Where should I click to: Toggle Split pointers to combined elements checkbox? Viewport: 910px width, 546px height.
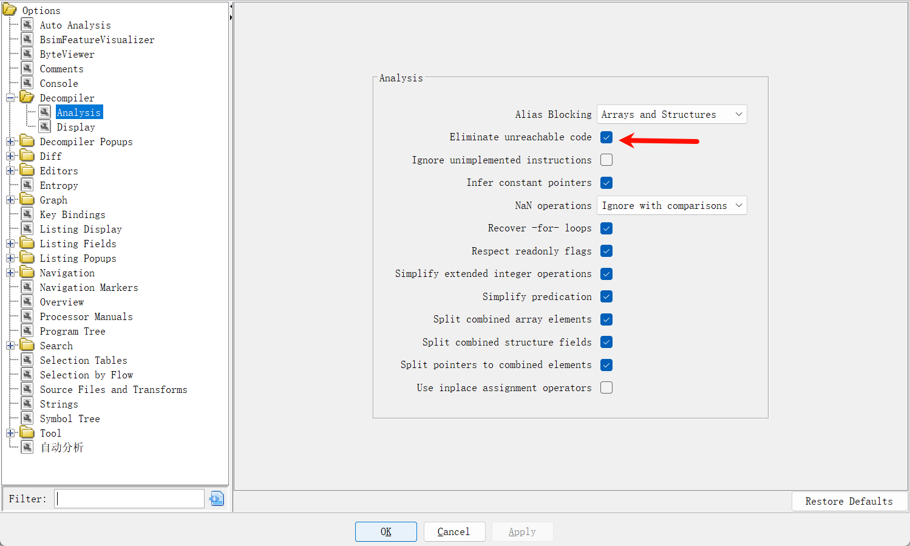[x=606, y=365]
